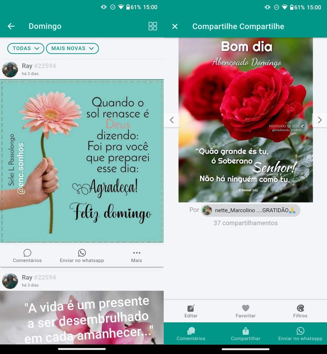Open nette_Marcolino author profile chip
This screenshot has height=354, width=327.
(250, 210)
